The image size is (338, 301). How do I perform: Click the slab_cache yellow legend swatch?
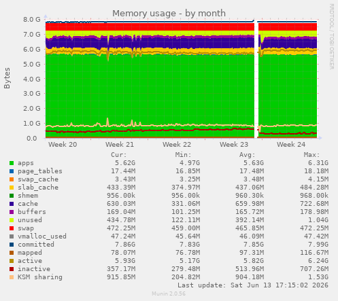tap(12, 188)
